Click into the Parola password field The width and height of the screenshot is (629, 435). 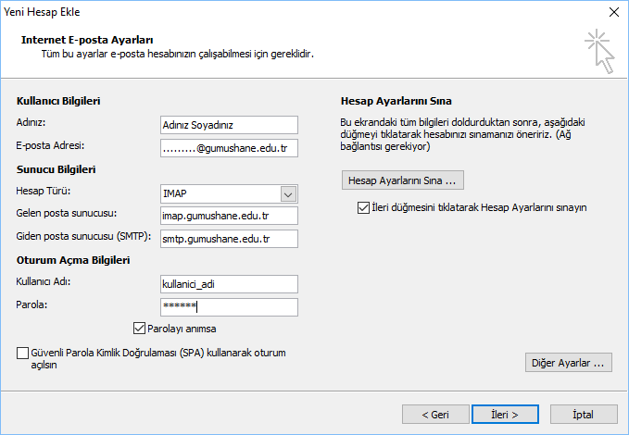click(228, 306)
